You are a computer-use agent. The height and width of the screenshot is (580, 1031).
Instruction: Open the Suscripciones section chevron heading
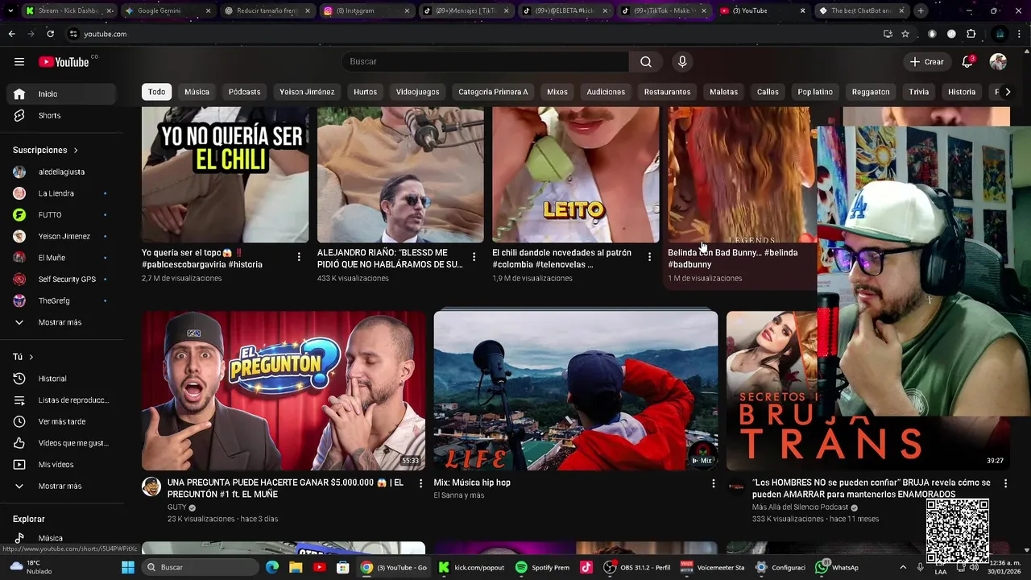(46, 151)
